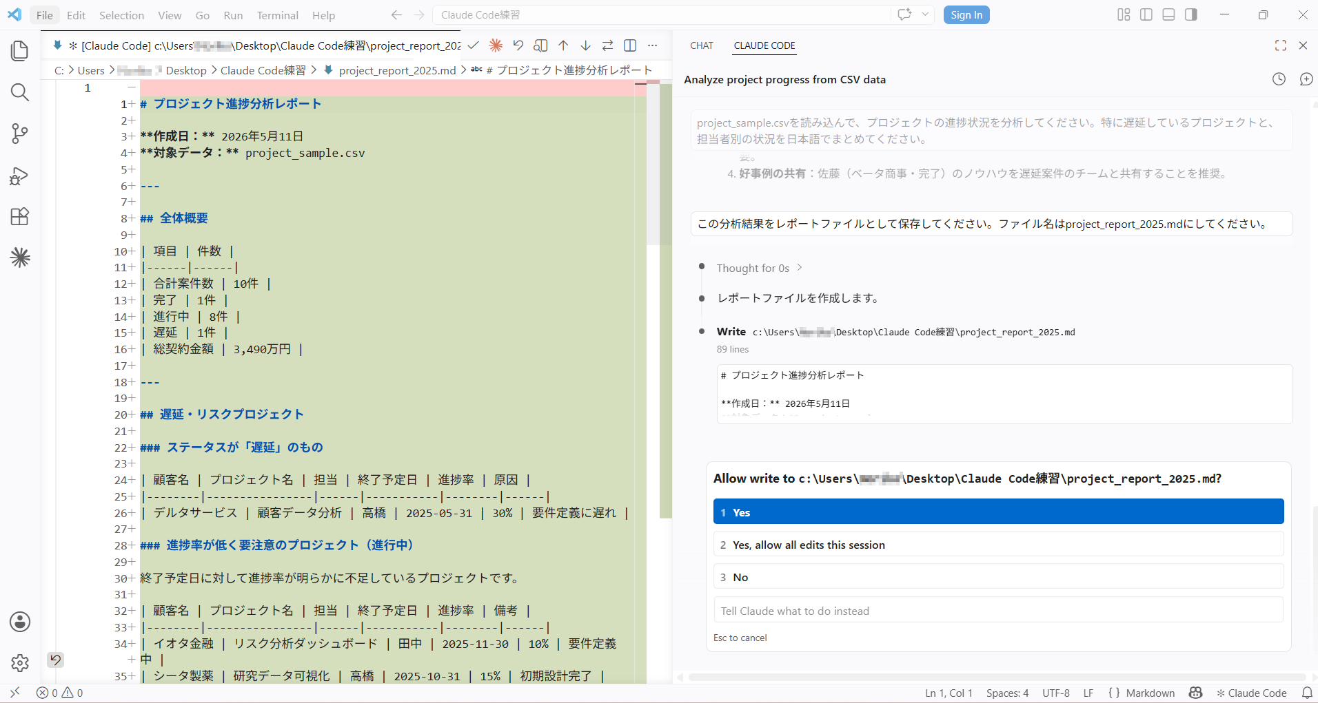This screenshot has height=703, width=1318.
Task: Go to previous change with up arrow
Action: 563,45
